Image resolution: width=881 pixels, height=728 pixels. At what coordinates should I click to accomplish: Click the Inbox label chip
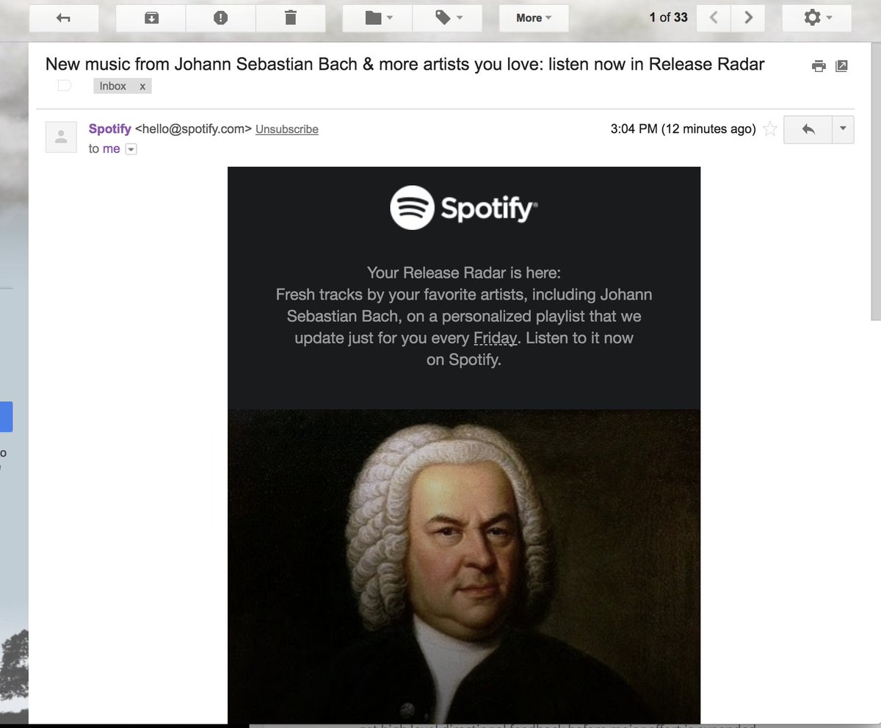113,86
